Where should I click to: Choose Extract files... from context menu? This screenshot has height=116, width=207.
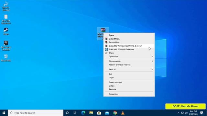[x=129, y=39]
